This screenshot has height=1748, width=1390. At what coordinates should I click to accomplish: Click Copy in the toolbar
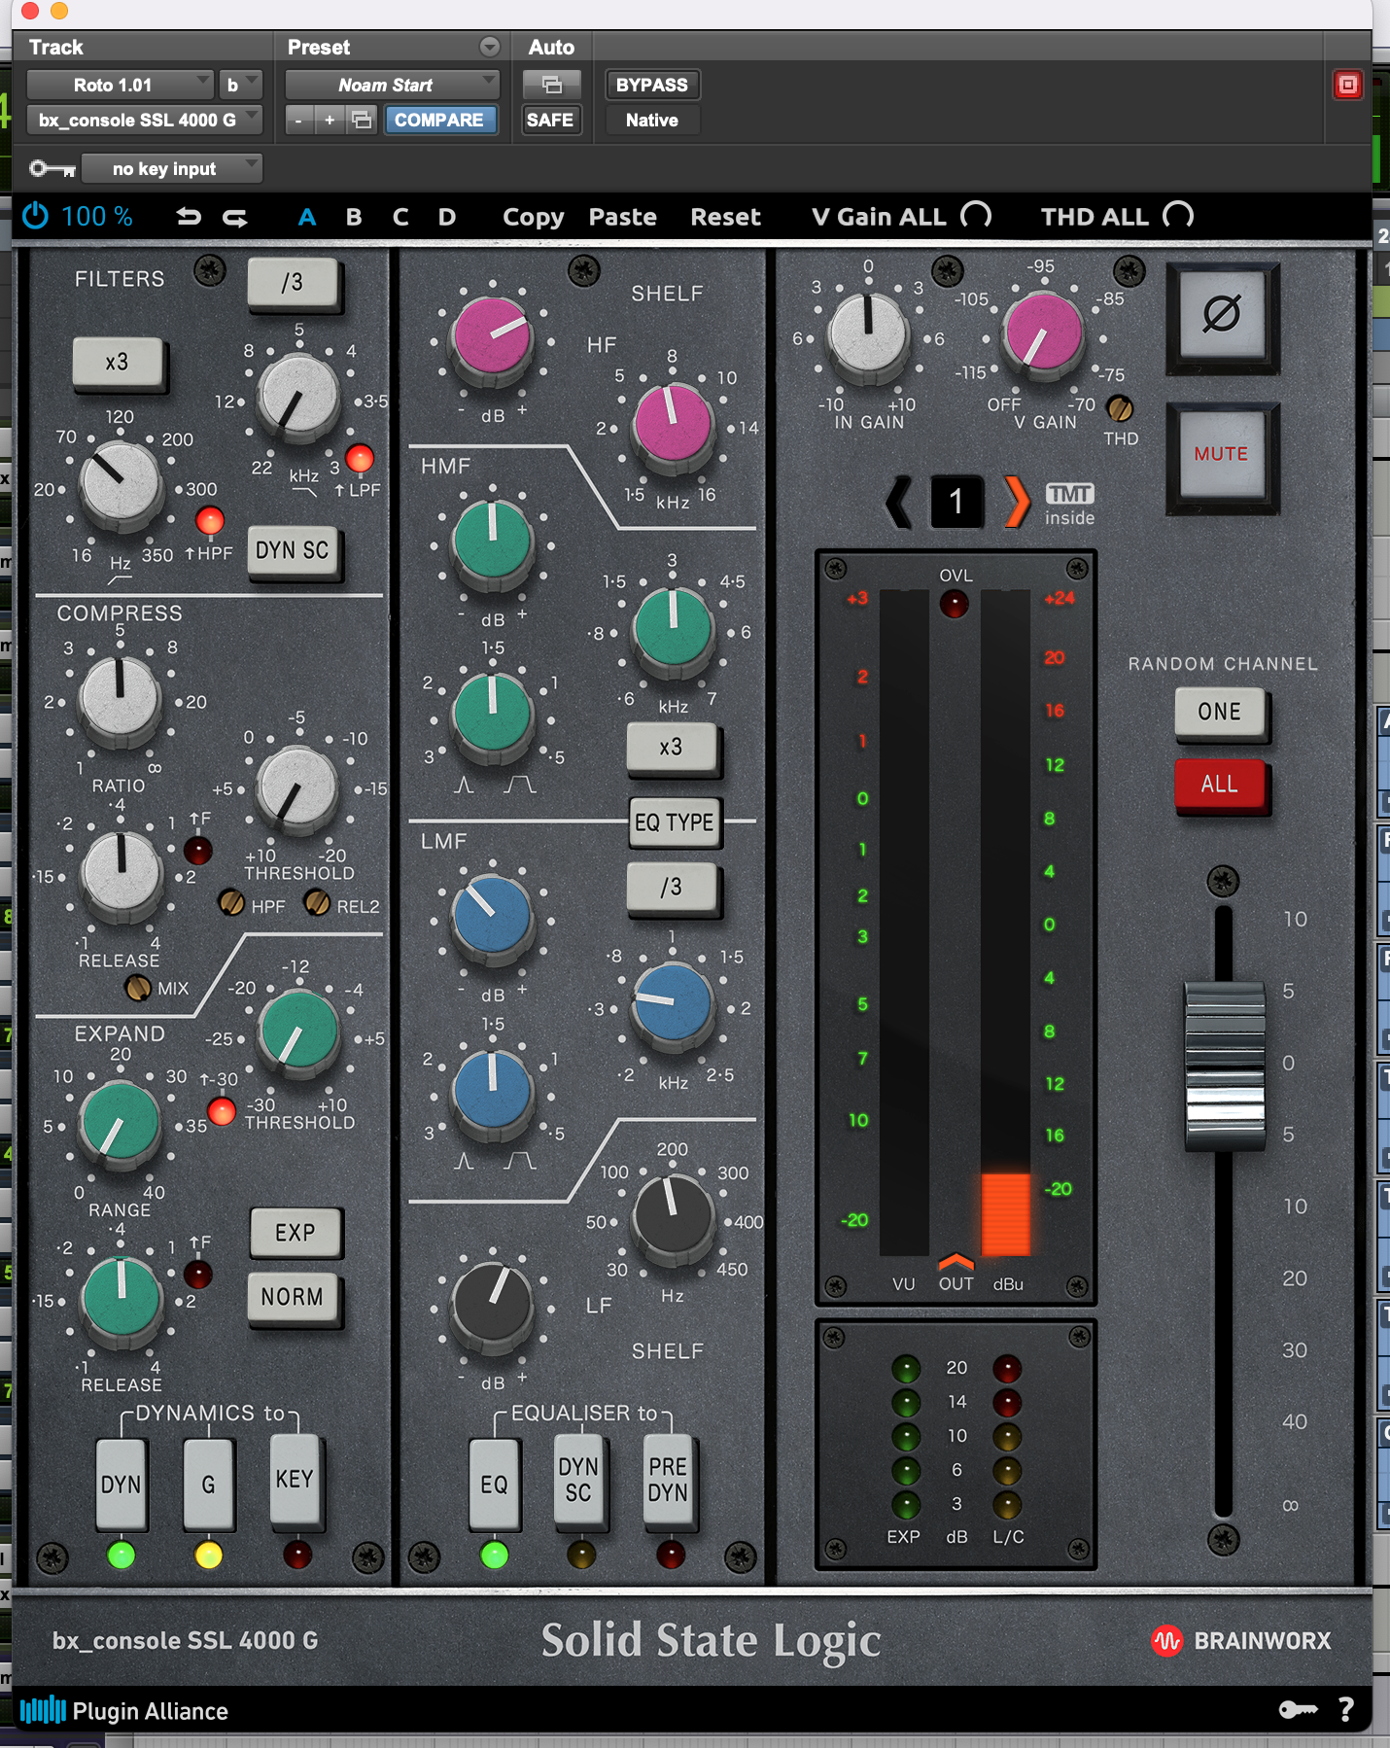coord(534,217)
